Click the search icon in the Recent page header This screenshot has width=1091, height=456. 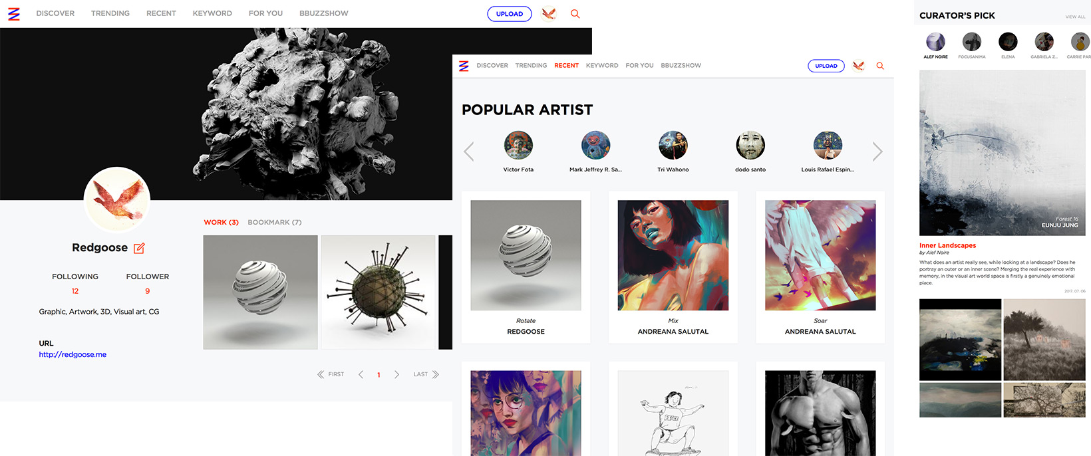tap(880, 66)
